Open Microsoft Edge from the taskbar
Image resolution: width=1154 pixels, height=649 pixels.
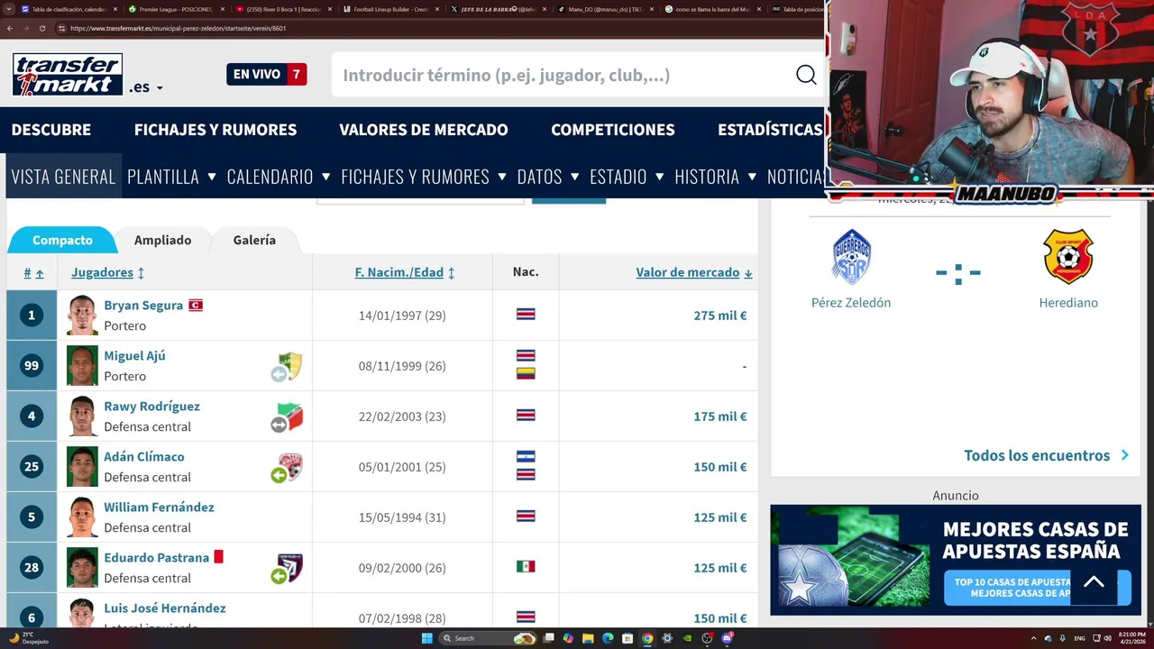click(608, 638)
